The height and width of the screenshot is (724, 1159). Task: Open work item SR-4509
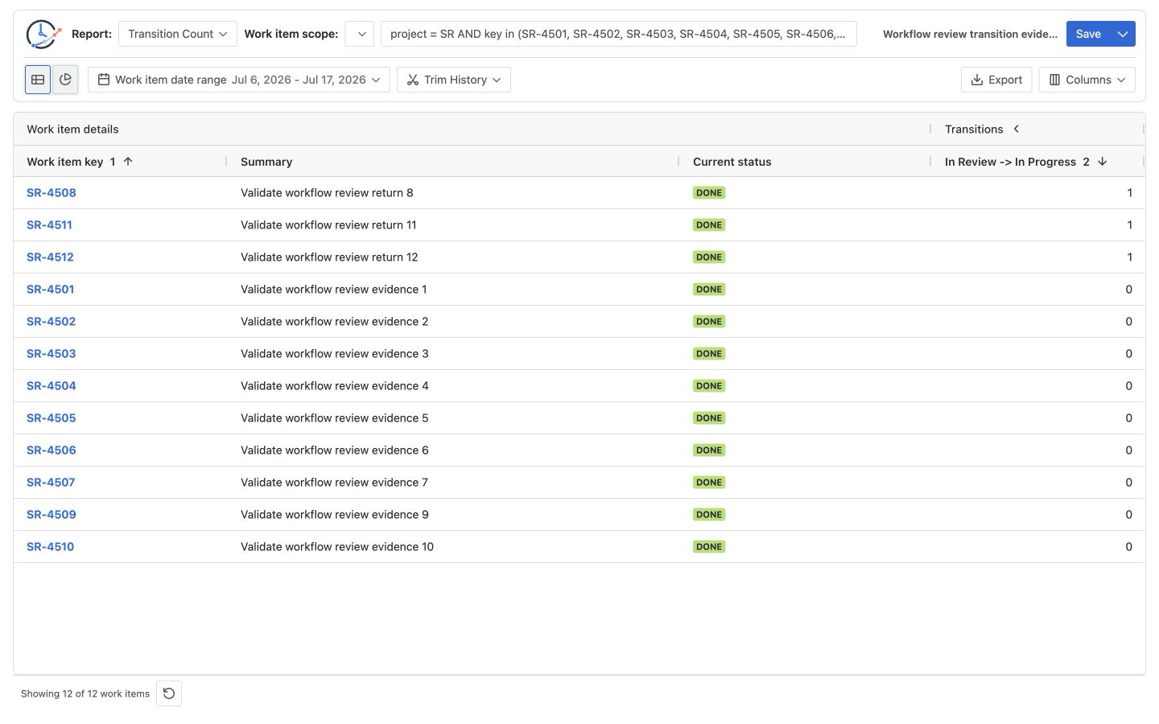[52, 515]
